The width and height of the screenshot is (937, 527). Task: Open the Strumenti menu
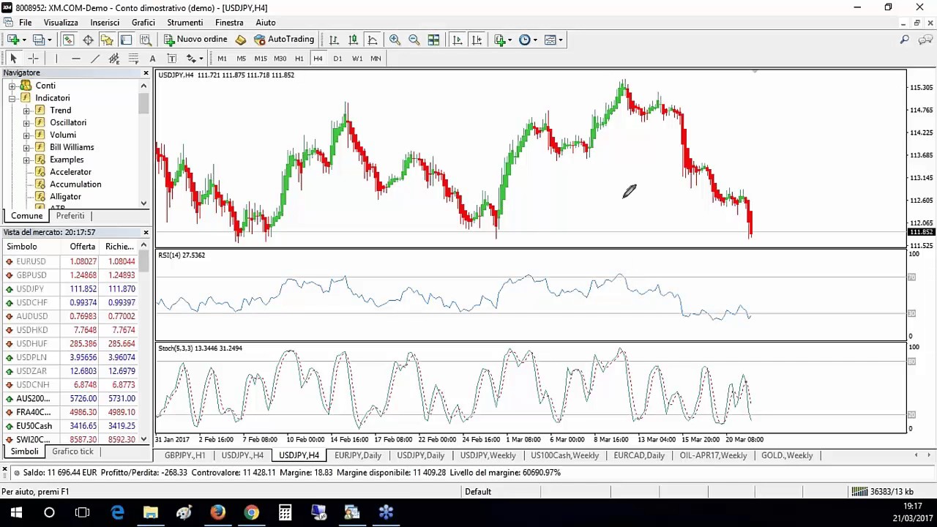184,23
